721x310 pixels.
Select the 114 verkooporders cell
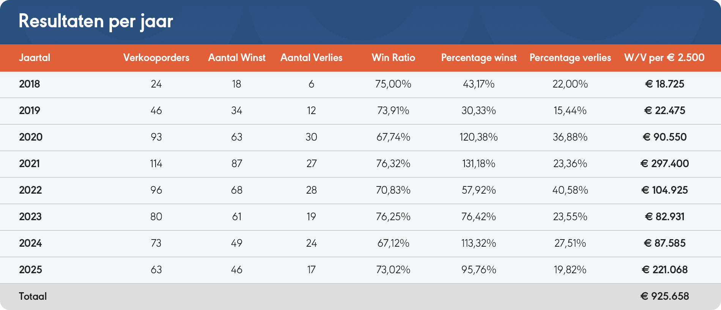point(156,164)
